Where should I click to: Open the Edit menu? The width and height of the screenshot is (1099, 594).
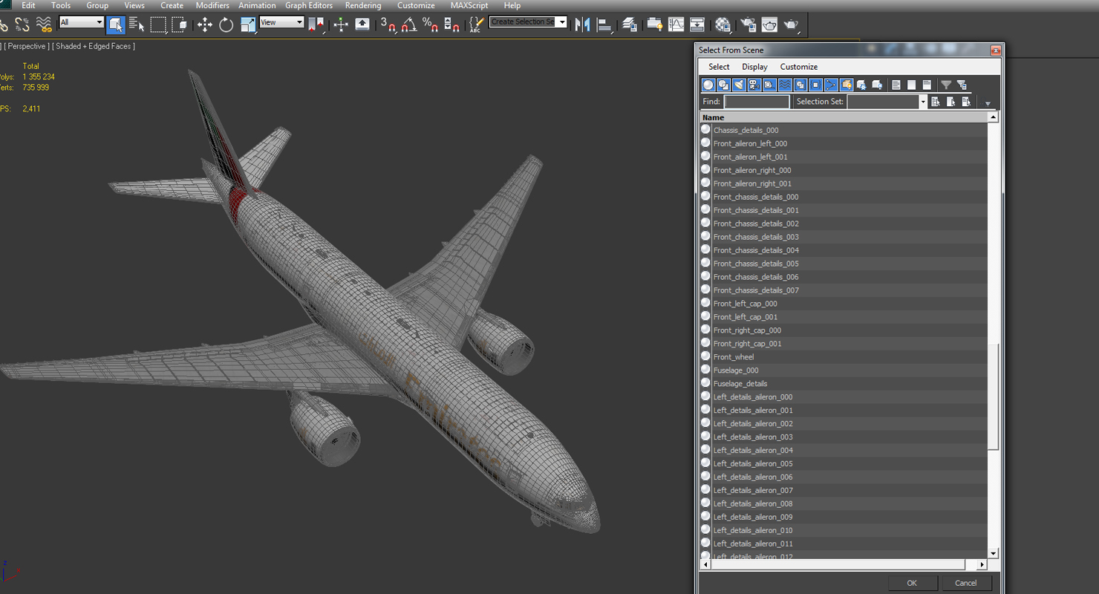28,5
